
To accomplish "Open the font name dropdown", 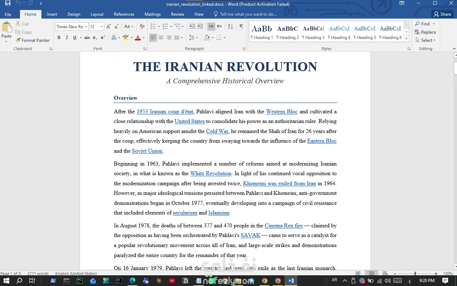I will tap(86, 27).
